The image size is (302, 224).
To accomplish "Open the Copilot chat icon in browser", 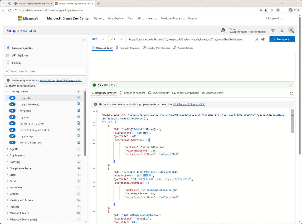I will pos(294,10).
